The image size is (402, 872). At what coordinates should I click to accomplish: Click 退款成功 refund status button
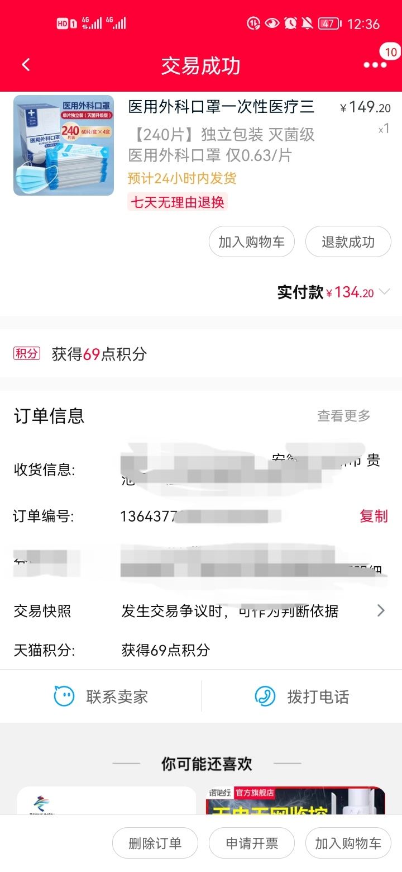pos(348,241)
